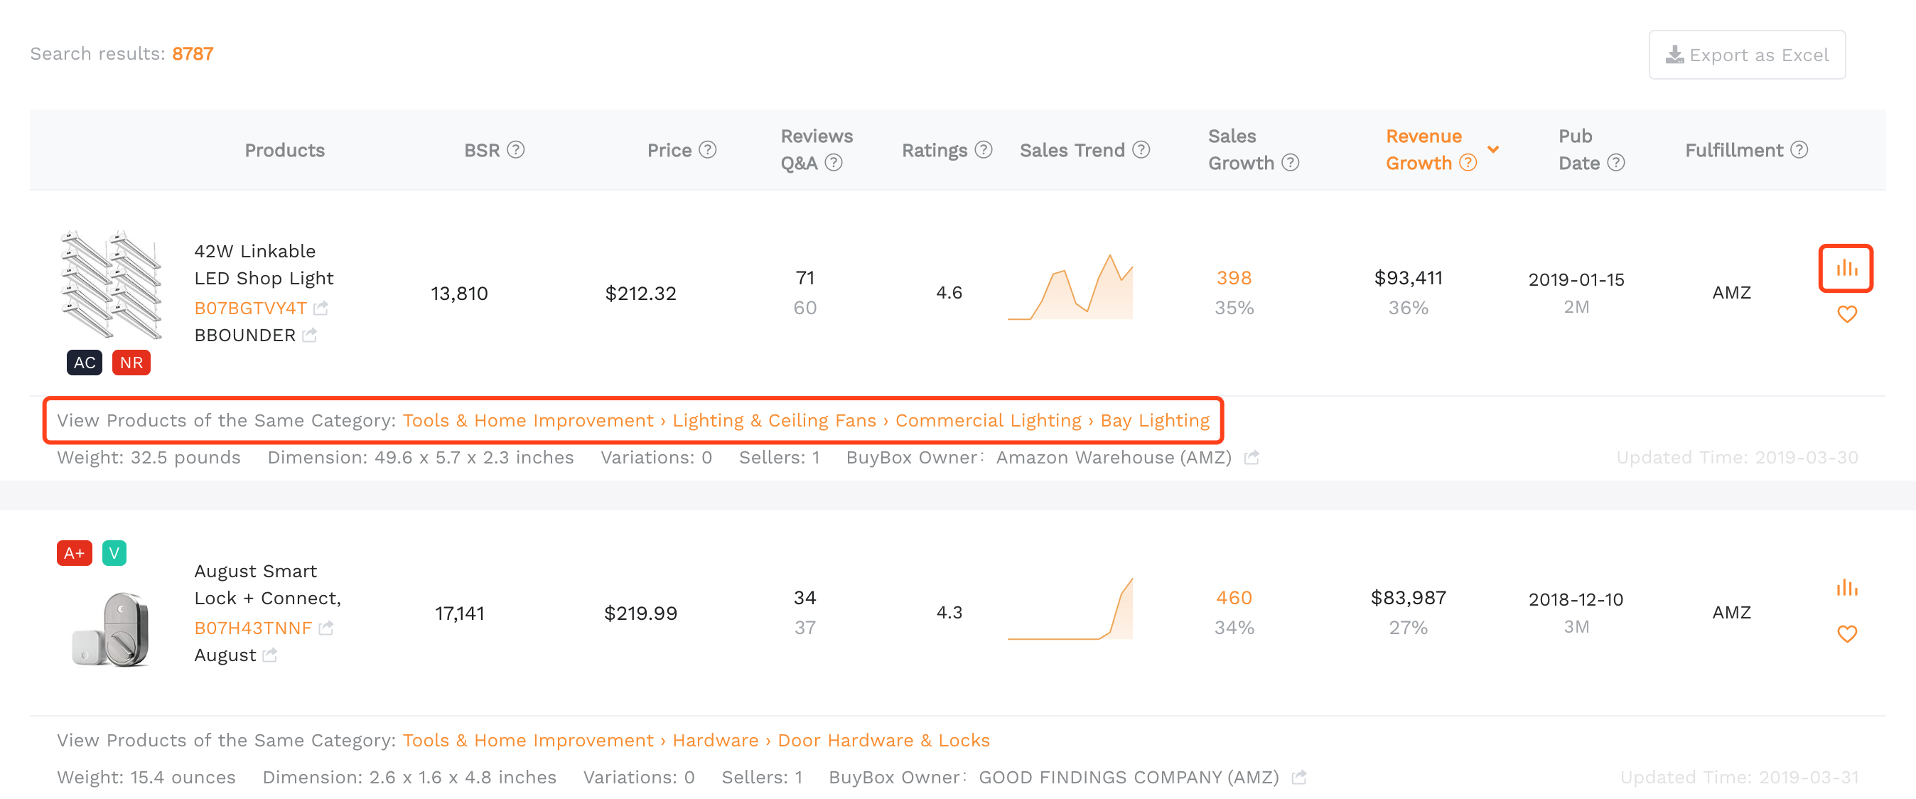Favorite the August Smart Lock heart

pos(1847,634)
